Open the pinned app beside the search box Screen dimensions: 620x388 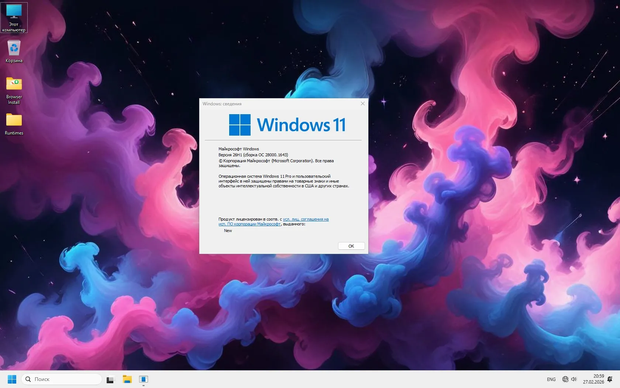111,379
